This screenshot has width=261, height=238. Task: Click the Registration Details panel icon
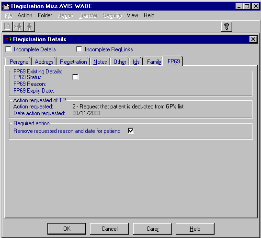[x=8, y=39]
